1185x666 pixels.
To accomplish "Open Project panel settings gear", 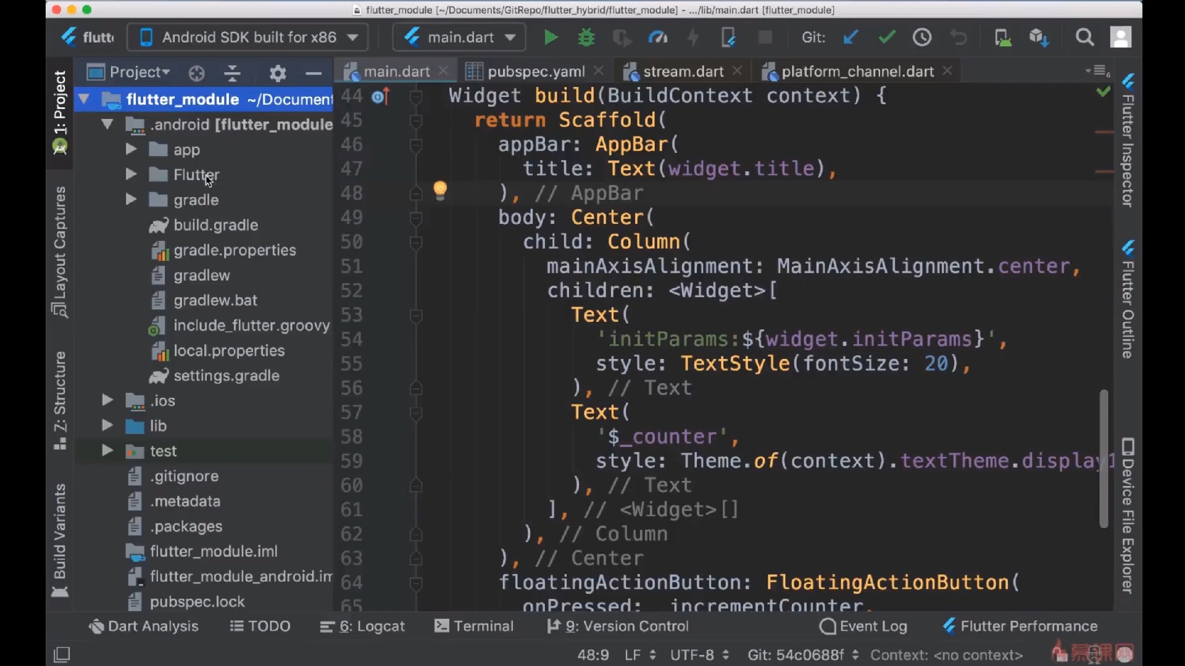I will pos(278,73).
